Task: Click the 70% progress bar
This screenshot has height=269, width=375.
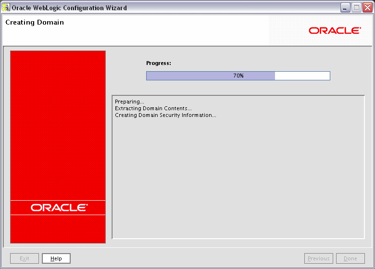Action: point(238,76)
